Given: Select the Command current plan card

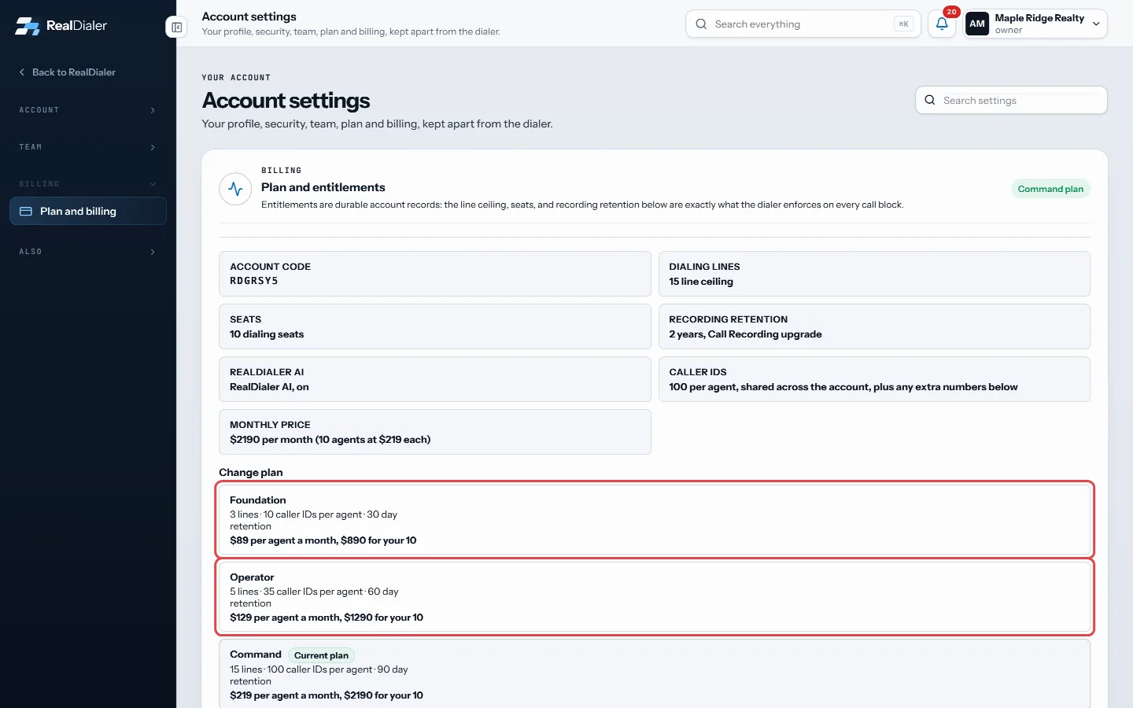Looking at the screenshot, I should click(x=655, y=674).
